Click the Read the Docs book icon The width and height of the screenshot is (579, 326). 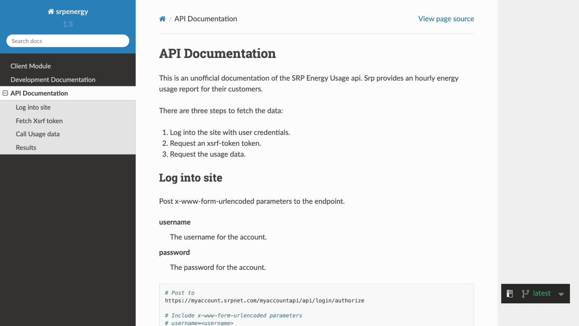click(509, 294)
